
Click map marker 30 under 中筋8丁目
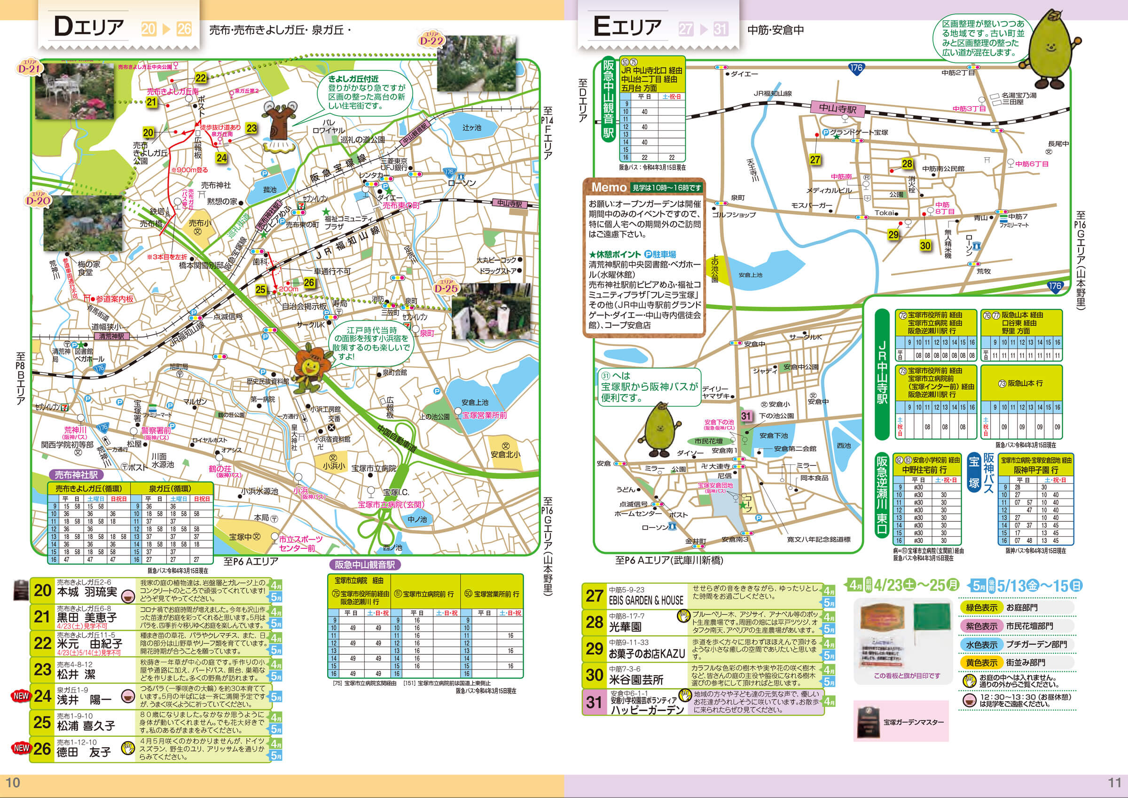(925, 245)
